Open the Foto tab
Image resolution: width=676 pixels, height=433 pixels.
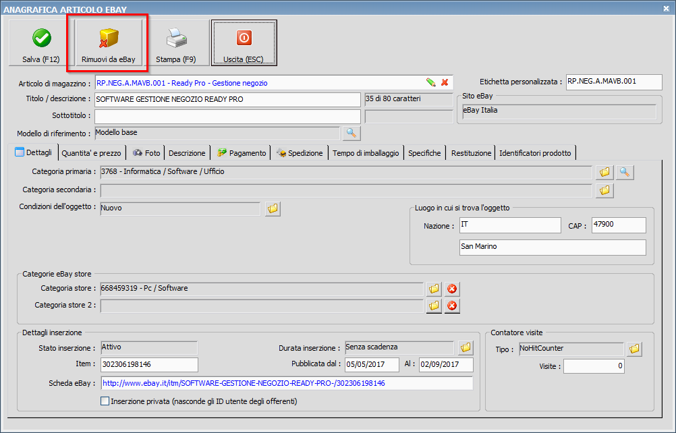pyautogui.click(x=146, y=153)
